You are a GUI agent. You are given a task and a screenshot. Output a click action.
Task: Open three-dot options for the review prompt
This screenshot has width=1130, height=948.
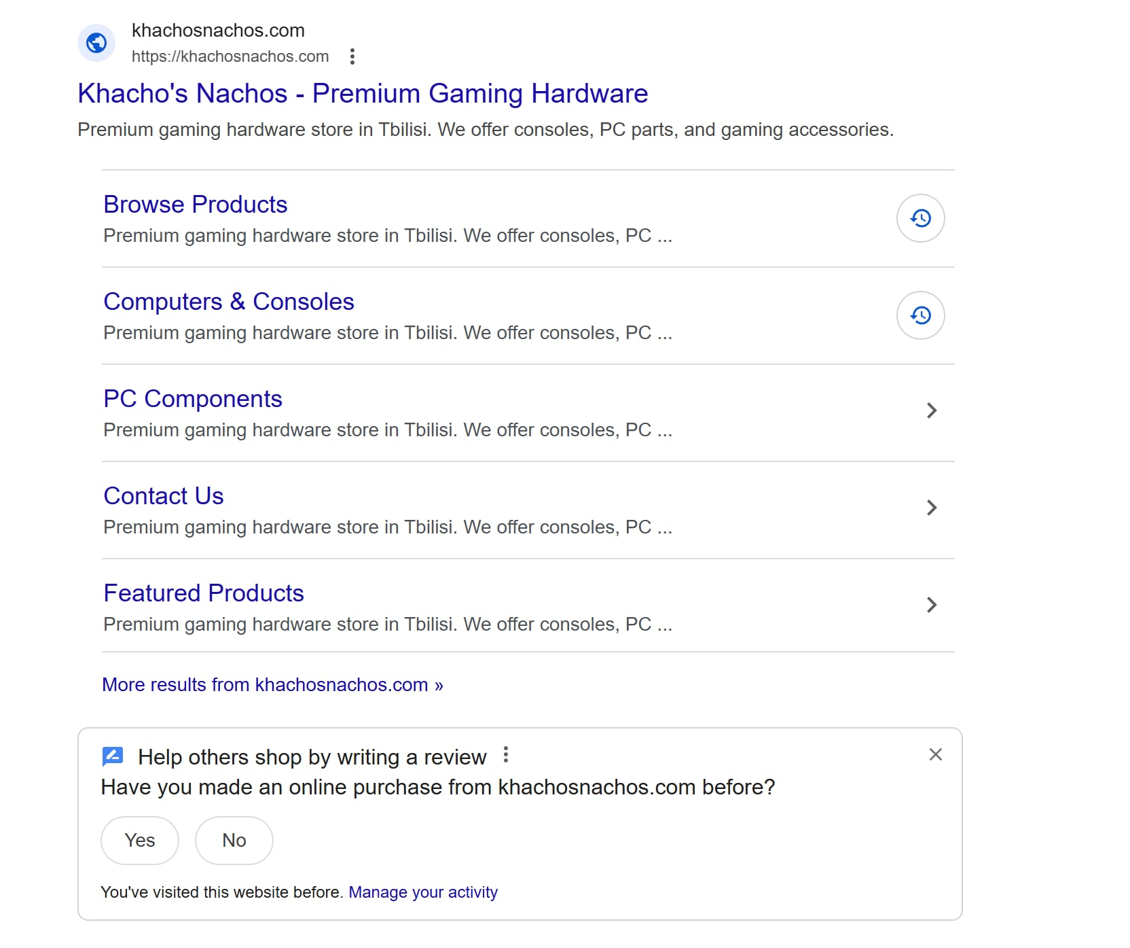(x=505, y=755)
